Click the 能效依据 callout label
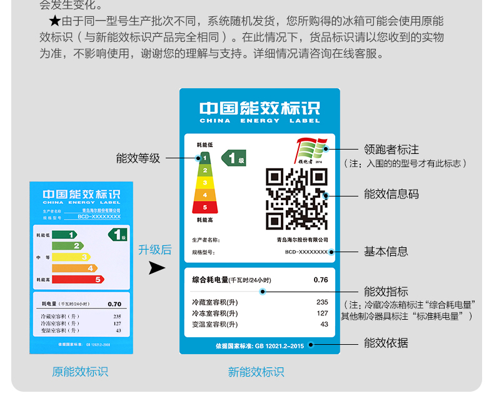Image resolution: width=494 pixels, height=403 pixels. point(386,343)
